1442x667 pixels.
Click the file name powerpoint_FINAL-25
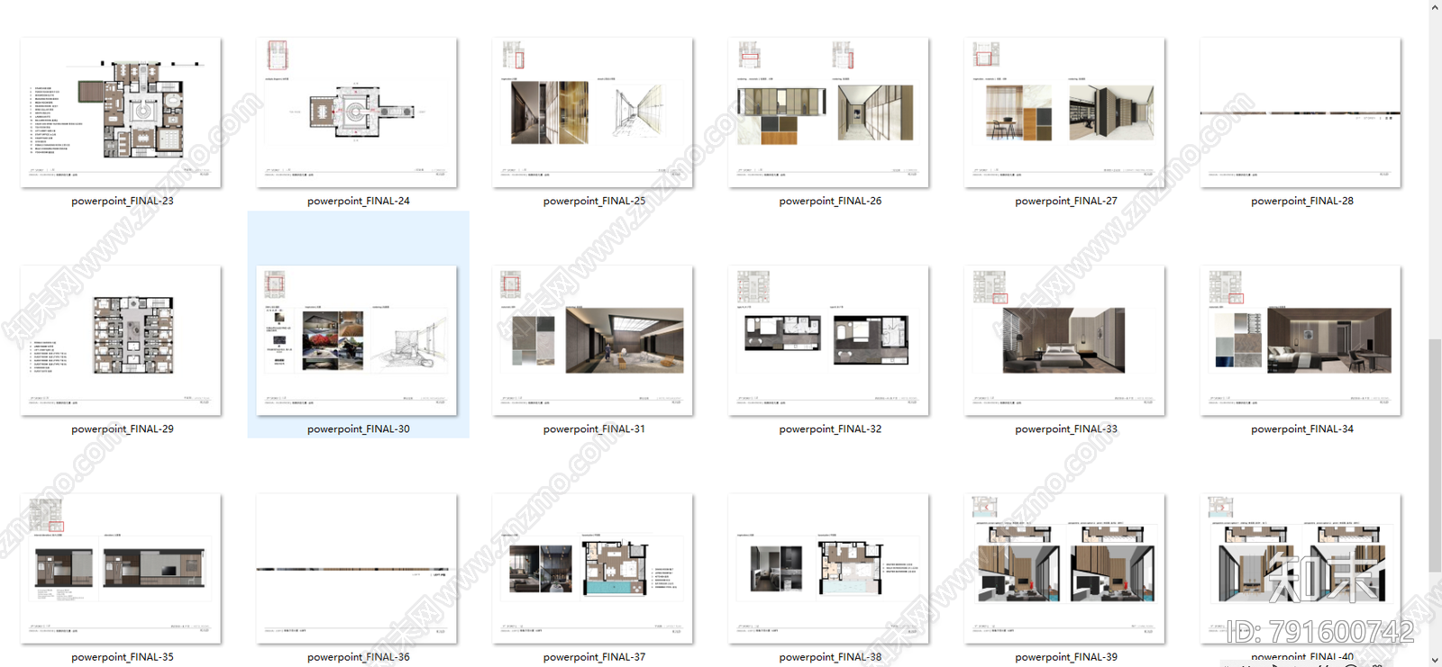point(595,201)
